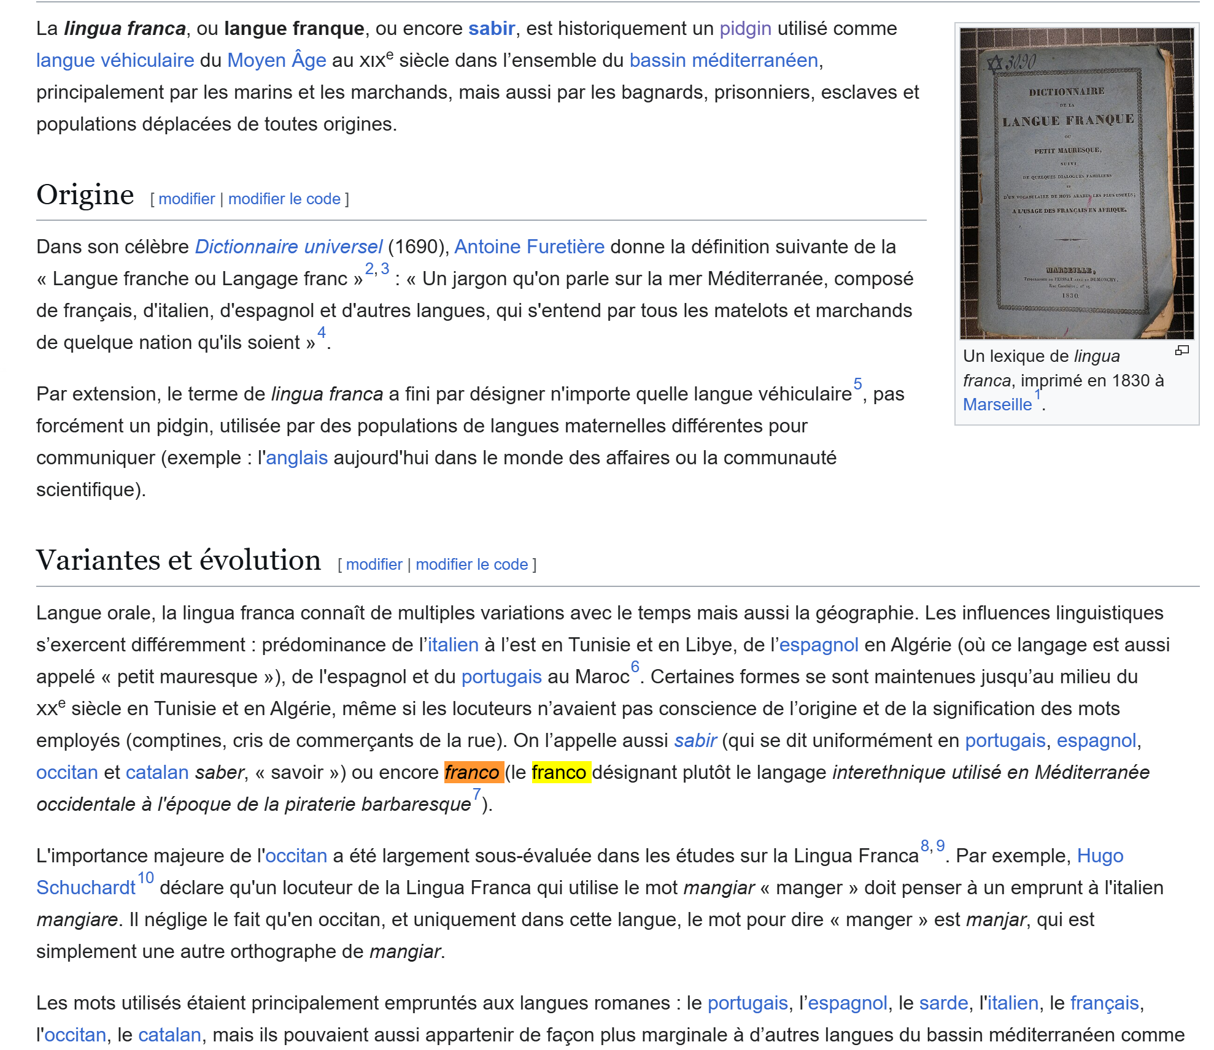Click the 'Variantes et évolution' section heading
This screenshot has width=1214, height=1050.
coord(179,560)
